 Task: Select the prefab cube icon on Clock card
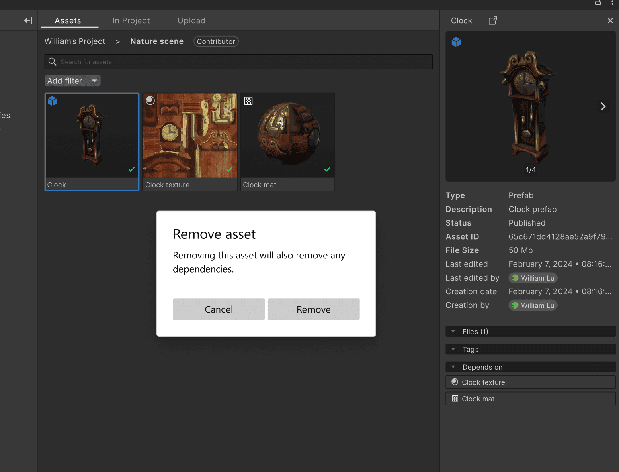coord(52,101)
